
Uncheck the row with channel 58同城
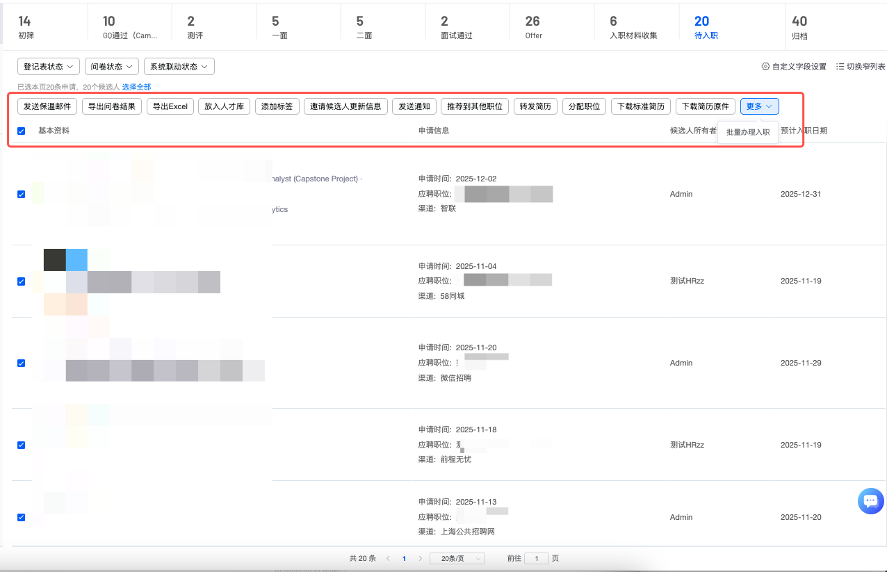click(x=21, y=281)
